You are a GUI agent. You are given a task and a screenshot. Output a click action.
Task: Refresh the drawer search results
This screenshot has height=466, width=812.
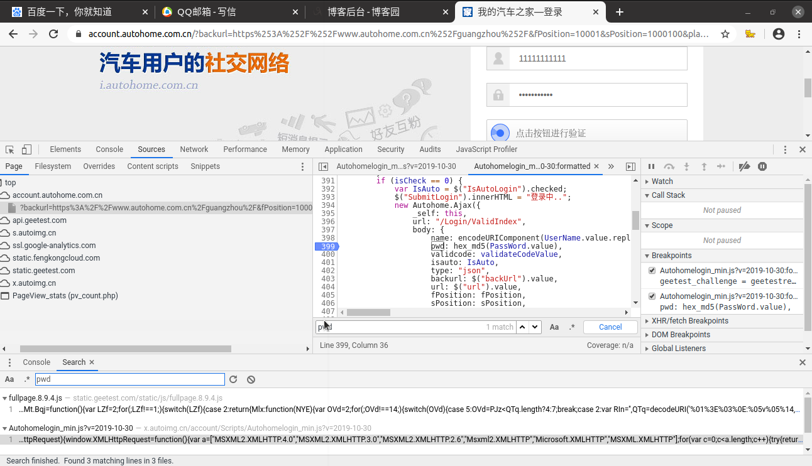click(233, 379)
